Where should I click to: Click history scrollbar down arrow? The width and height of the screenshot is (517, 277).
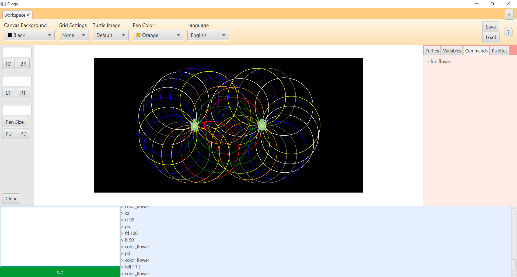(514, 275)
